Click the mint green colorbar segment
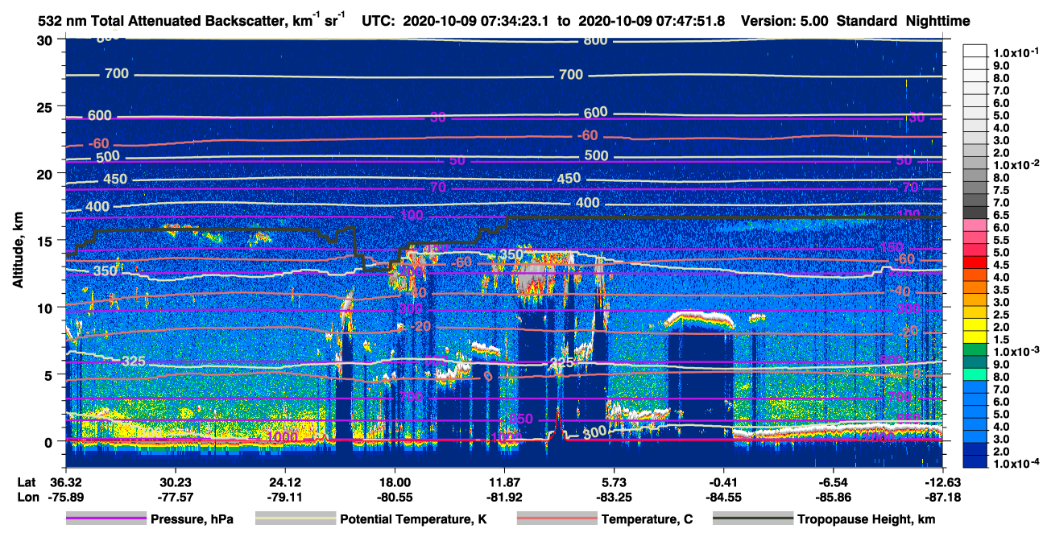Screen dimensions: 1047x537 click(977, 374)
